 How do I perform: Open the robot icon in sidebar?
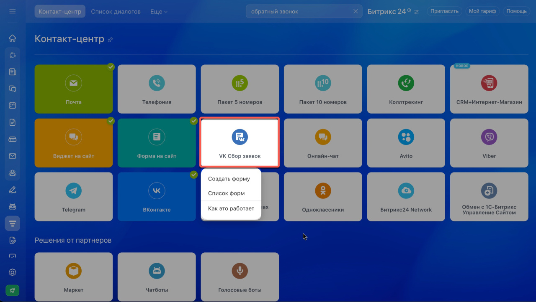(x=13, y=206)
